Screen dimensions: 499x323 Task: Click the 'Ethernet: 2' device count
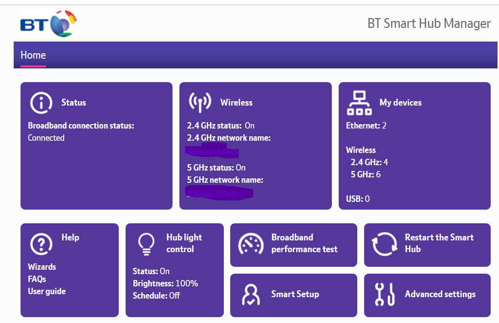(366, 126)
